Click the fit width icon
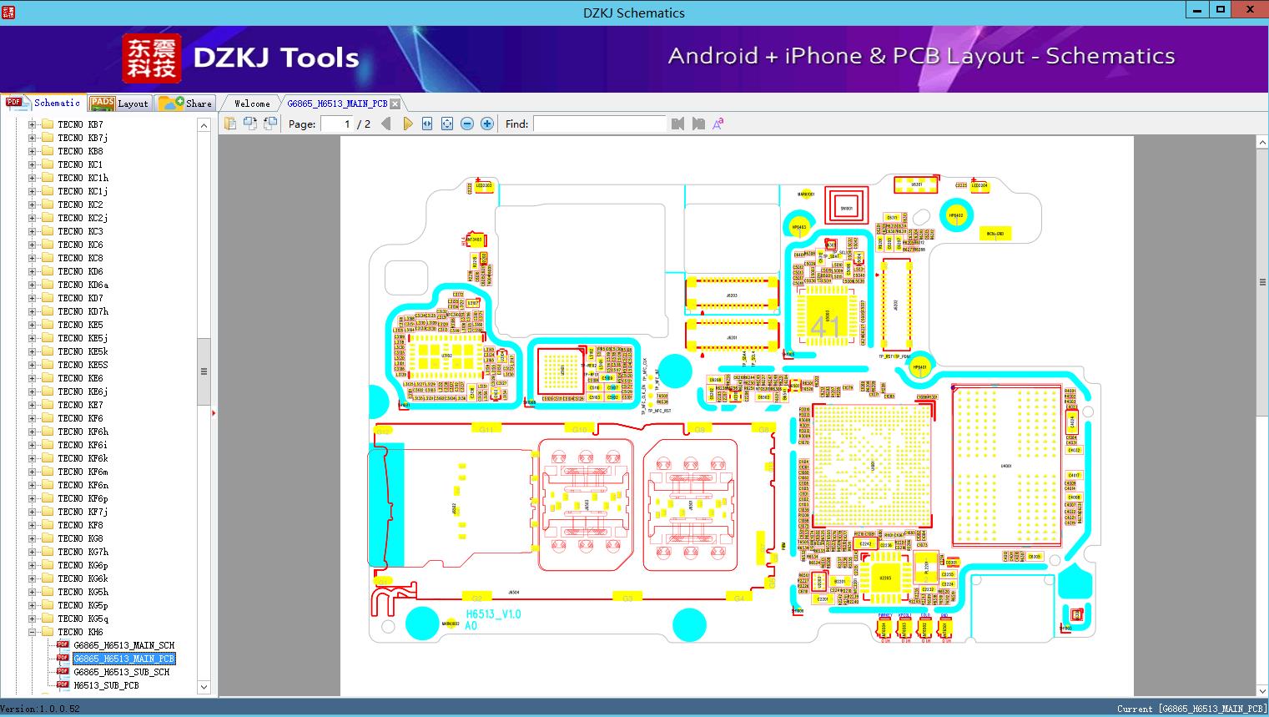Image resolution: width=1269 pixels, height=717 pixels. click(427, 124)
